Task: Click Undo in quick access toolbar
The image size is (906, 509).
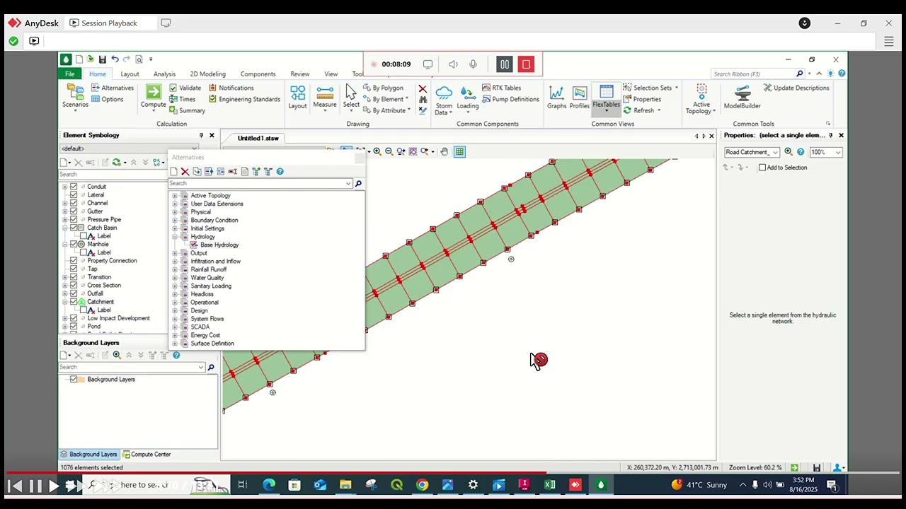Action: click(115, 59)
